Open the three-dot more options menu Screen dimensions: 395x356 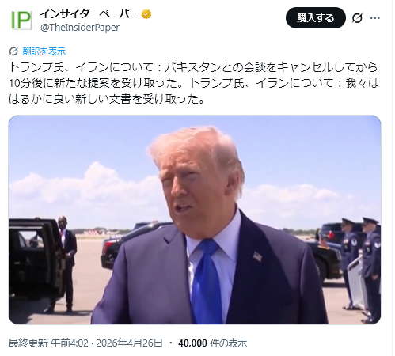pyautogui.click(x=375, y=18)
